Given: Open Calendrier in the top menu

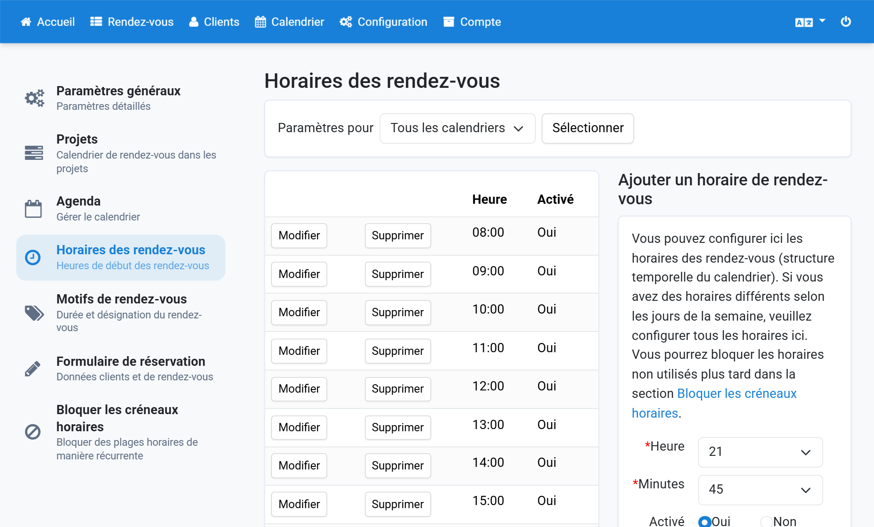Looking at the screenshot, I should click(289, 22).
